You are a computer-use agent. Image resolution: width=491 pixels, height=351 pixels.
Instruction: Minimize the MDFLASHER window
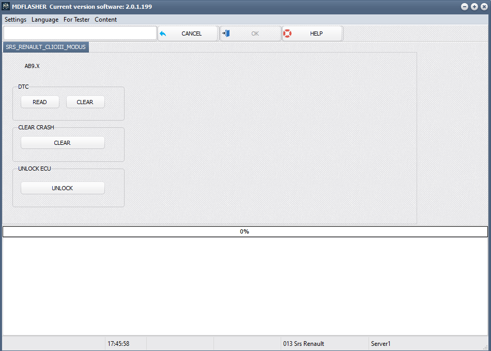tap(465, 7)
